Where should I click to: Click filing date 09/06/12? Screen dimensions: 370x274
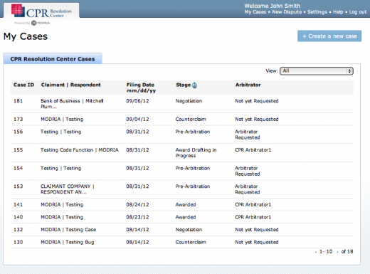137,101
